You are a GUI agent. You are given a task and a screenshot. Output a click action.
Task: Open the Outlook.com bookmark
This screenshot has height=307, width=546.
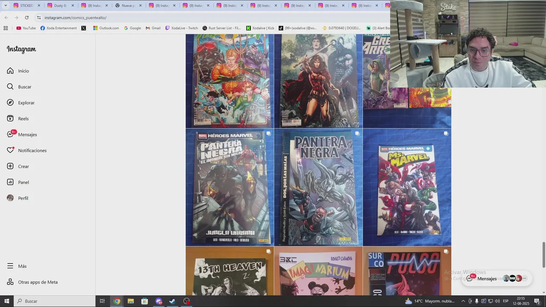pyautogui.click(x=106, y=28)
